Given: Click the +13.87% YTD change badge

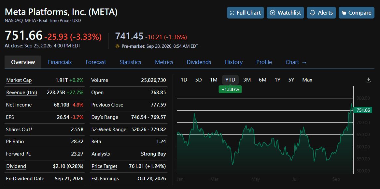Looking at the screenshot, I should click(230, 89).
